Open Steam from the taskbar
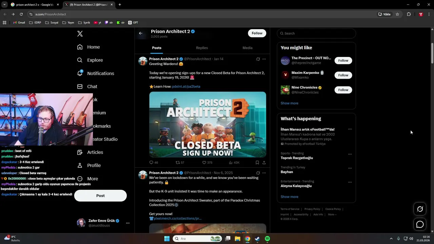Image resolution: width=434 pixels, height=244 pixels. 257,239
